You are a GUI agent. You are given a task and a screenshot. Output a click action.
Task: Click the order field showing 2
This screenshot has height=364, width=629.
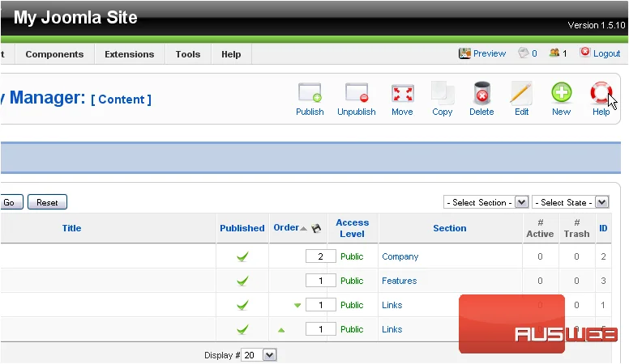point(320,256)
